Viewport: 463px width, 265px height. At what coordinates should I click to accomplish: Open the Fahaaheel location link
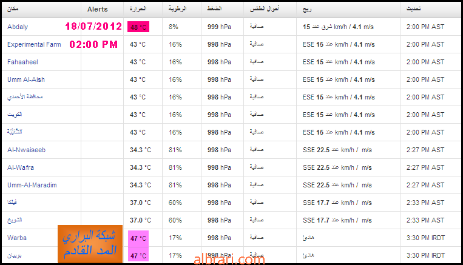(x=22, y=62)
